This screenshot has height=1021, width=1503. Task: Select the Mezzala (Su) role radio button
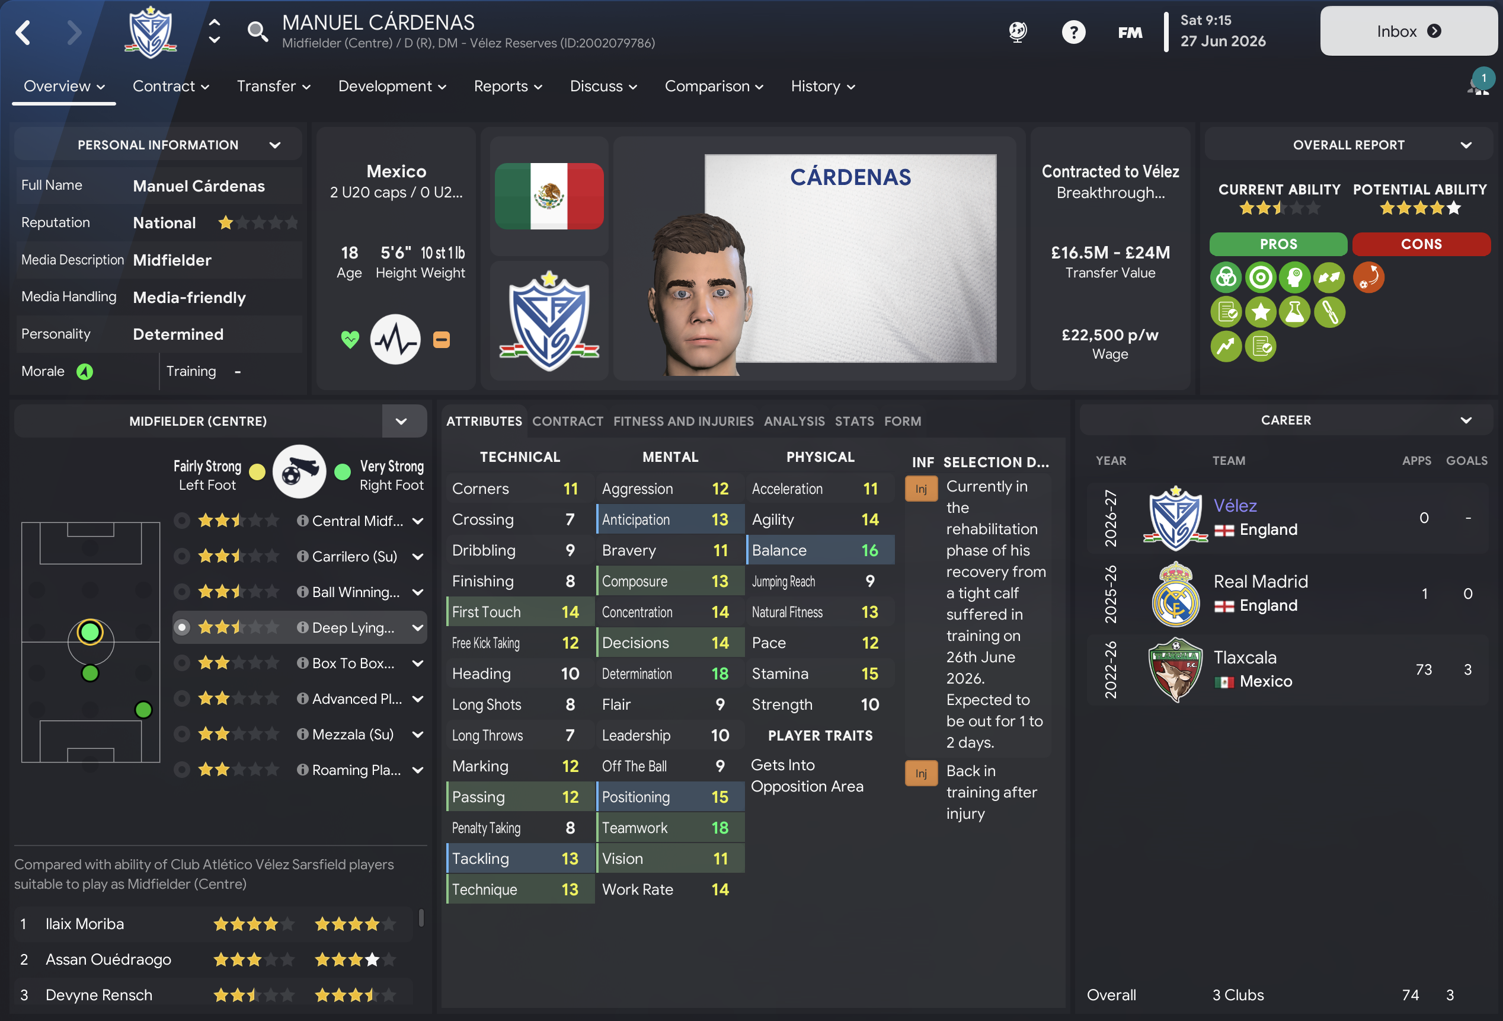[x=183, y=735]
